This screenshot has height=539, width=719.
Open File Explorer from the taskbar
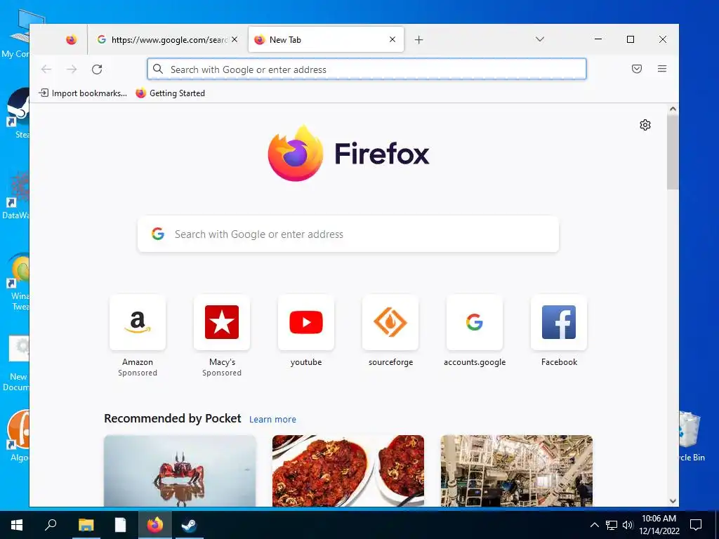pos(86,525)
